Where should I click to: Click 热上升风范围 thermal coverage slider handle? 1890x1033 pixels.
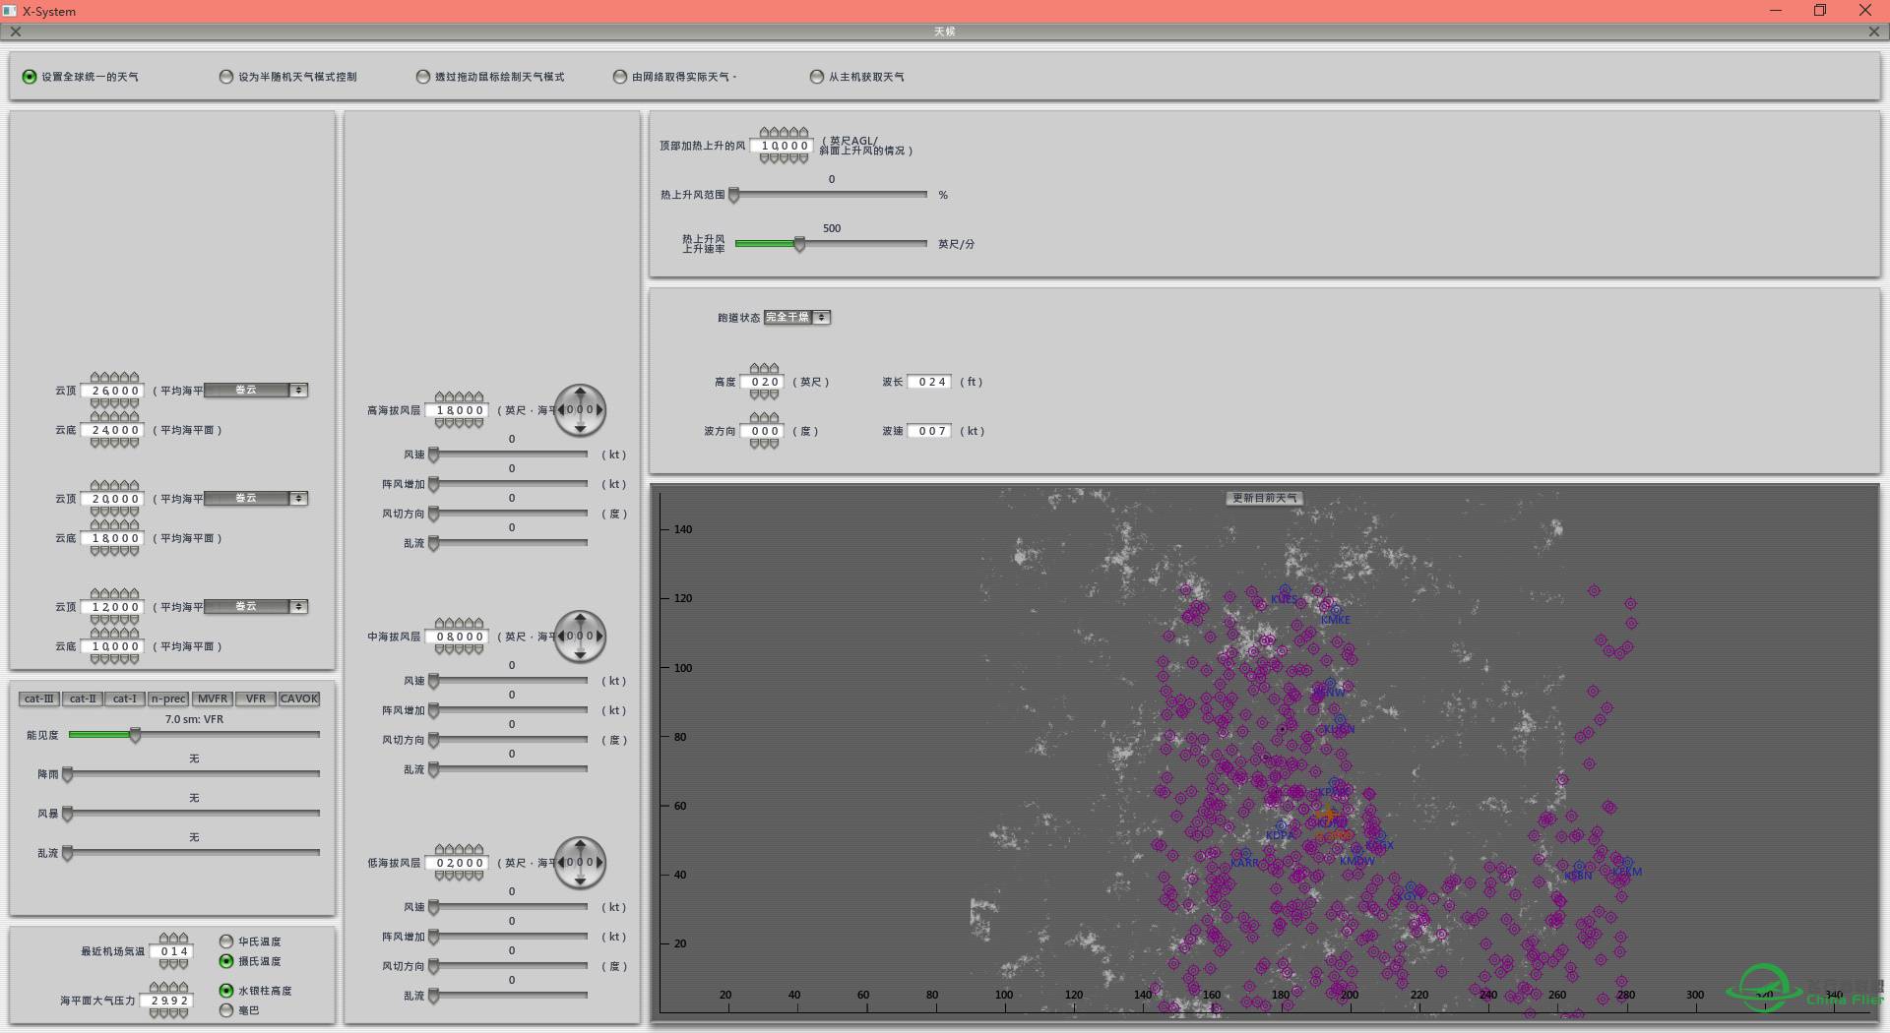pos(733,195)
